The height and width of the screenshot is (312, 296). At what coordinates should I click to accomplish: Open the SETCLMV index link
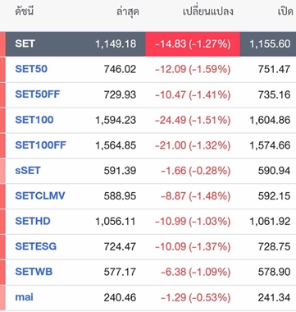pos(40,195)
